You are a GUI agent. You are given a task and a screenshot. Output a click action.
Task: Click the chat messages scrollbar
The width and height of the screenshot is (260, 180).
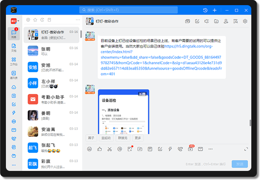pos(250,123)
